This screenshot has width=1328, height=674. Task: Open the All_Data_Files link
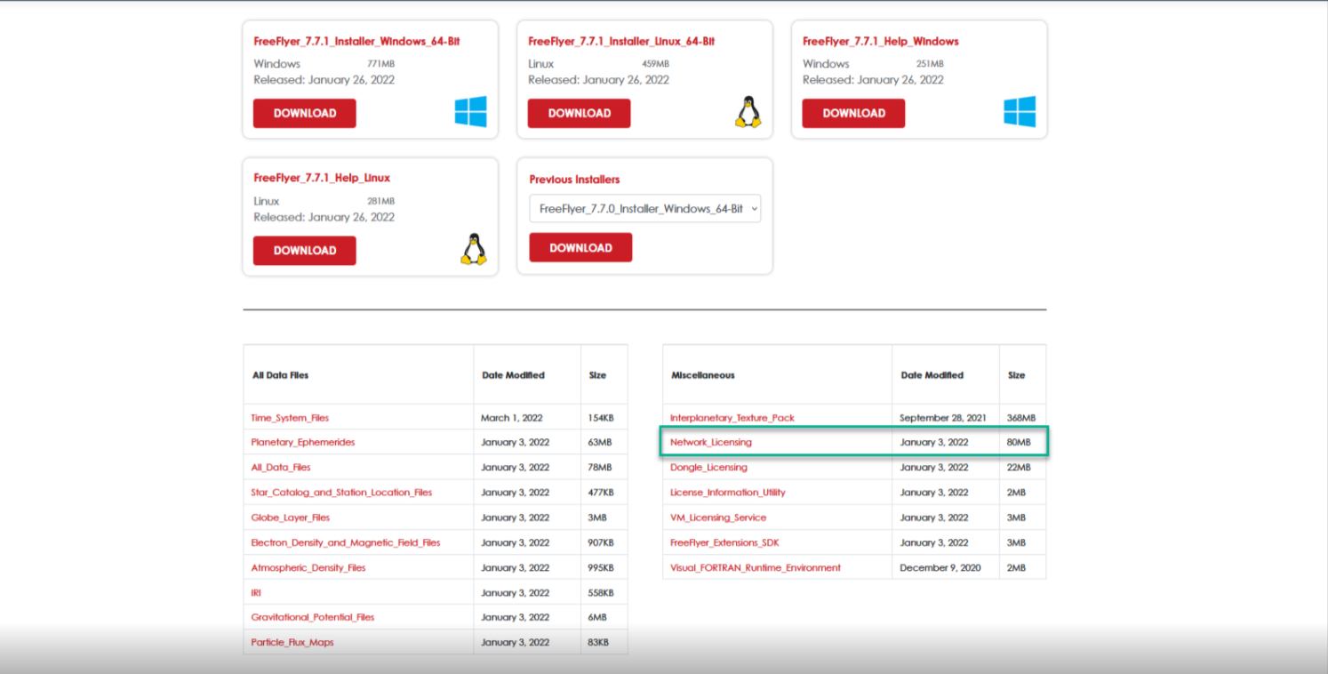pos(281,467)
